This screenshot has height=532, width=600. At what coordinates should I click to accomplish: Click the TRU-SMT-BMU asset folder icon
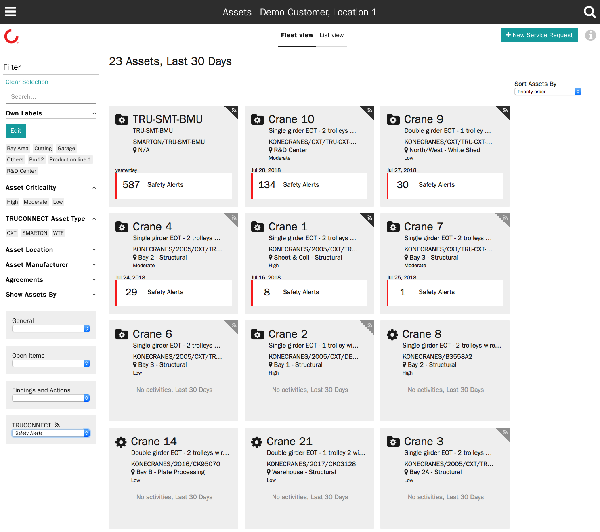point(122,119)
